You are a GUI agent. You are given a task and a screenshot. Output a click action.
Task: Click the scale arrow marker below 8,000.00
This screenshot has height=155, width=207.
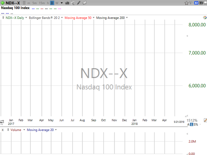(187, 36)
